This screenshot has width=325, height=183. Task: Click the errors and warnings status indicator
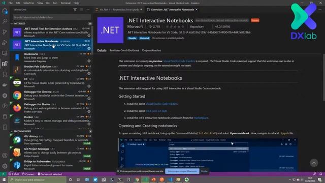click(x=14, y=174)
